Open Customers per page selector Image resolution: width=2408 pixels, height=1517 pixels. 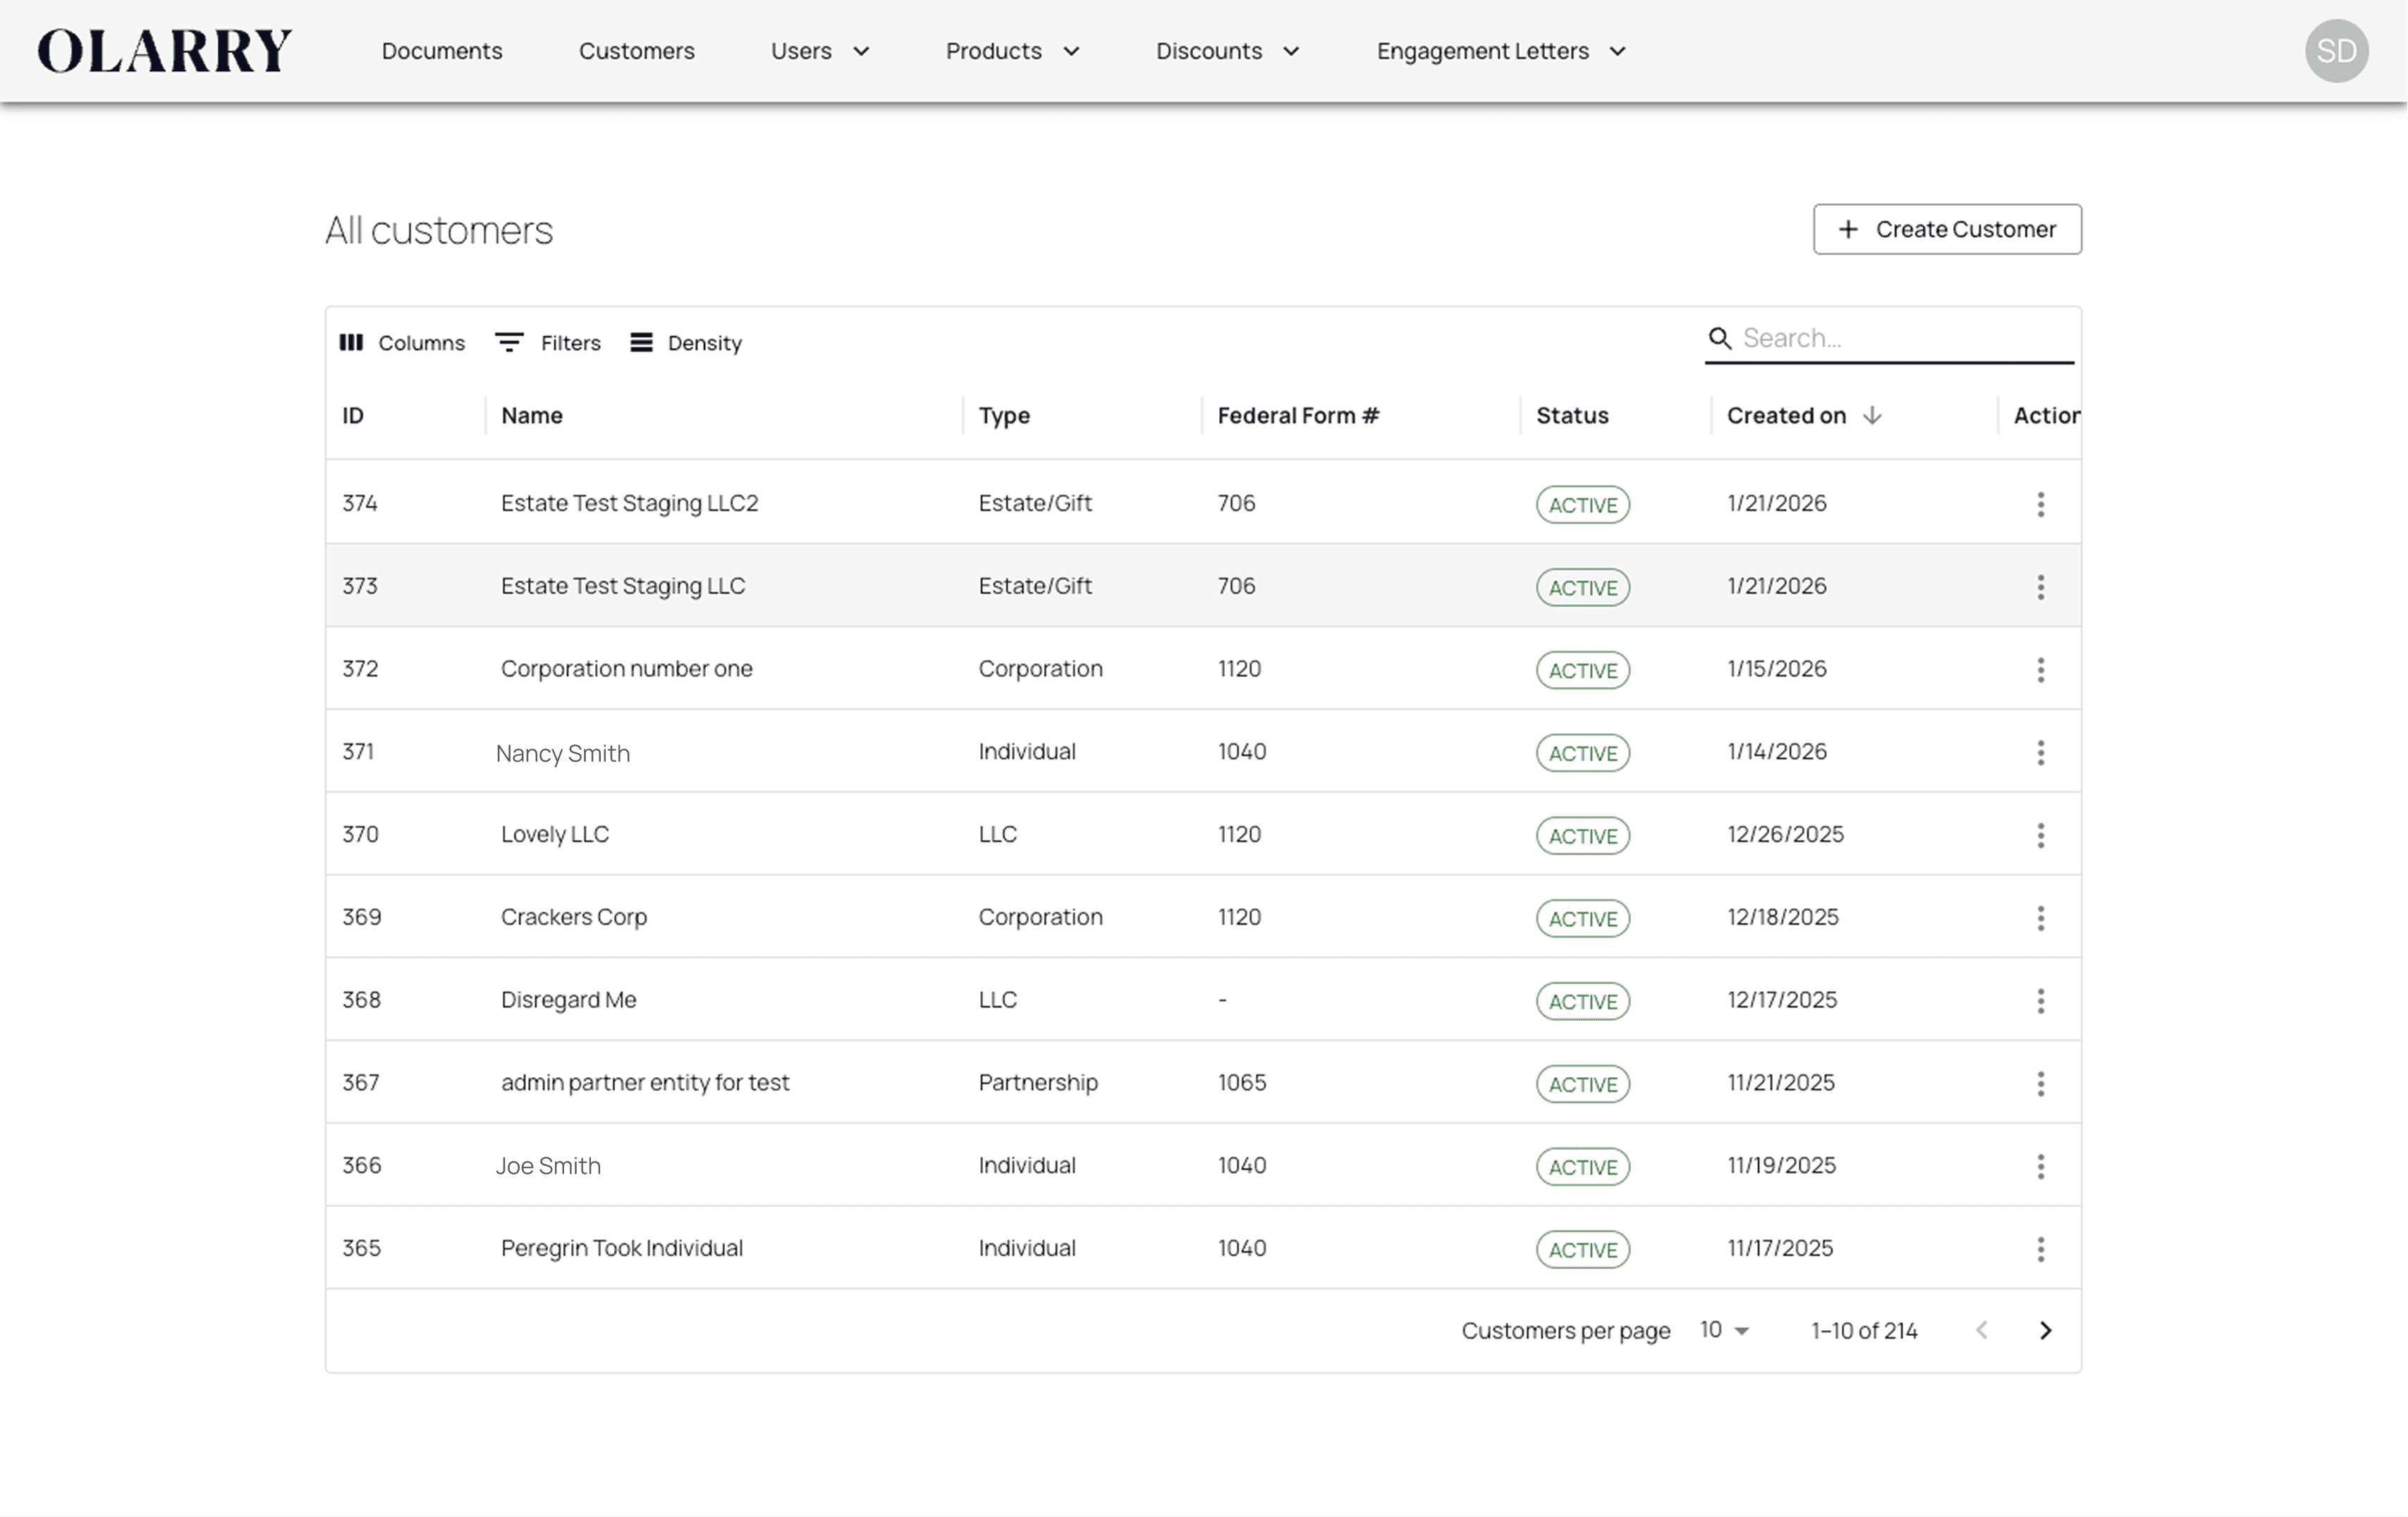point(1724,1330)
